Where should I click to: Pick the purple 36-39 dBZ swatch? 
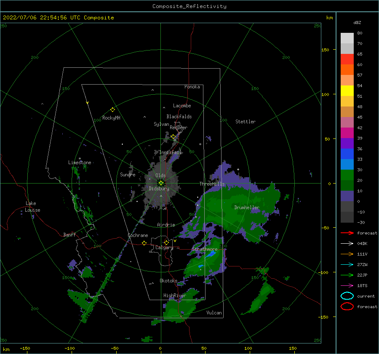pos(347,144)
